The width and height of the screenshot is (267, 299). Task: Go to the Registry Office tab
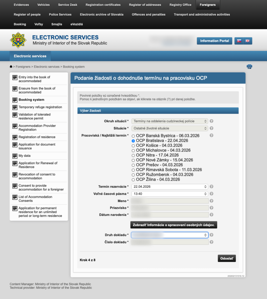coord(180,5)
